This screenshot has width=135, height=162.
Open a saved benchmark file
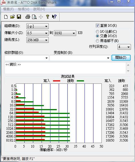[x=12, y=17]
